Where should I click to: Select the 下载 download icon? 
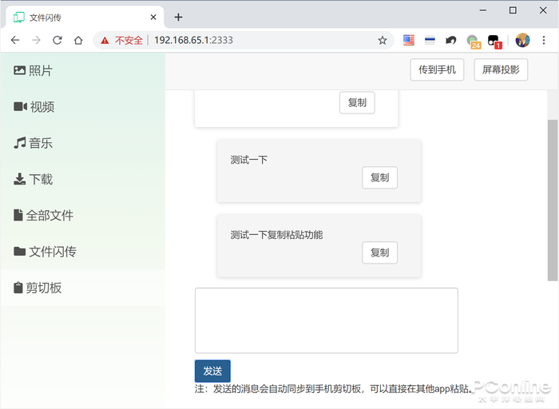[20, 179]
